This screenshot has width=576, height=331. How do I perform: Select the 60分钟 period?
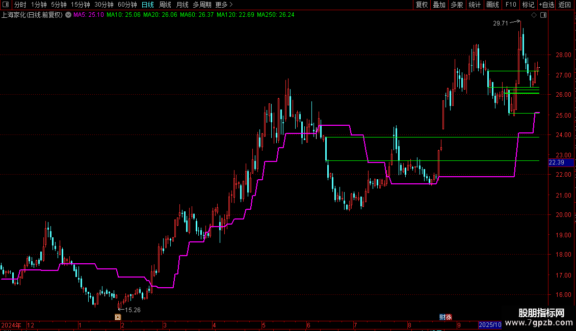127,5
